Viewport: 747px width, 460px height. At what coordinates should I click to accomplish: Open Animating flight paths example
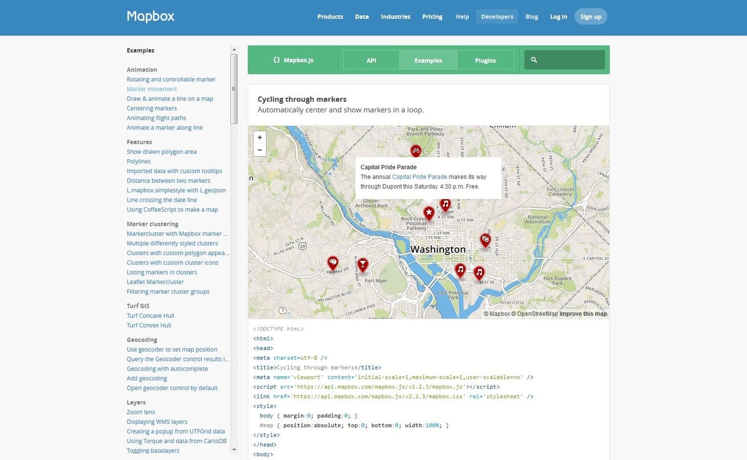pos(156,118)
